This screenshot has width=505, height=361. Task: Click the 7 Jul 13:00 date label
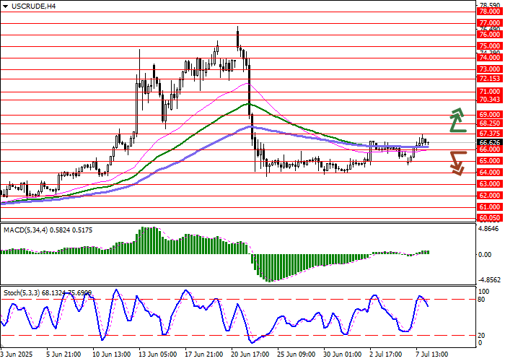430,355
